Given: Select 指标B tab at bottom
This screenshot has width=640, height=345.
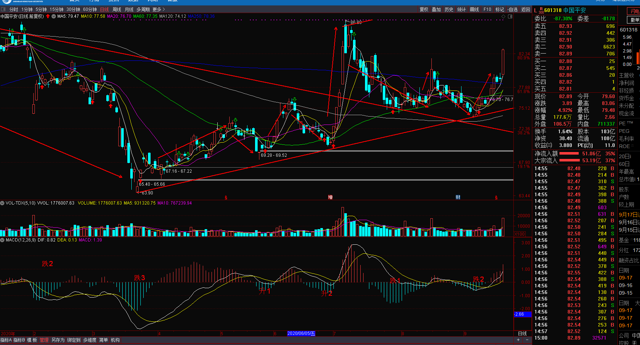Looking at the screenshot, I should point(19,340).
